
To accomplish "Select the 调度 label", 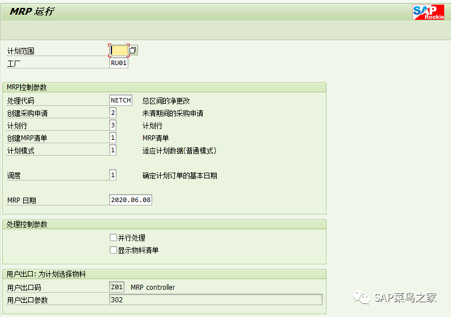I will [x=14, y=175].
